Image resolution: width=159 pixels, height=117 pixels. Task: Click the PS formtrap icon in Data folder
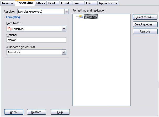pyautogui.click(x=9, y=29)
